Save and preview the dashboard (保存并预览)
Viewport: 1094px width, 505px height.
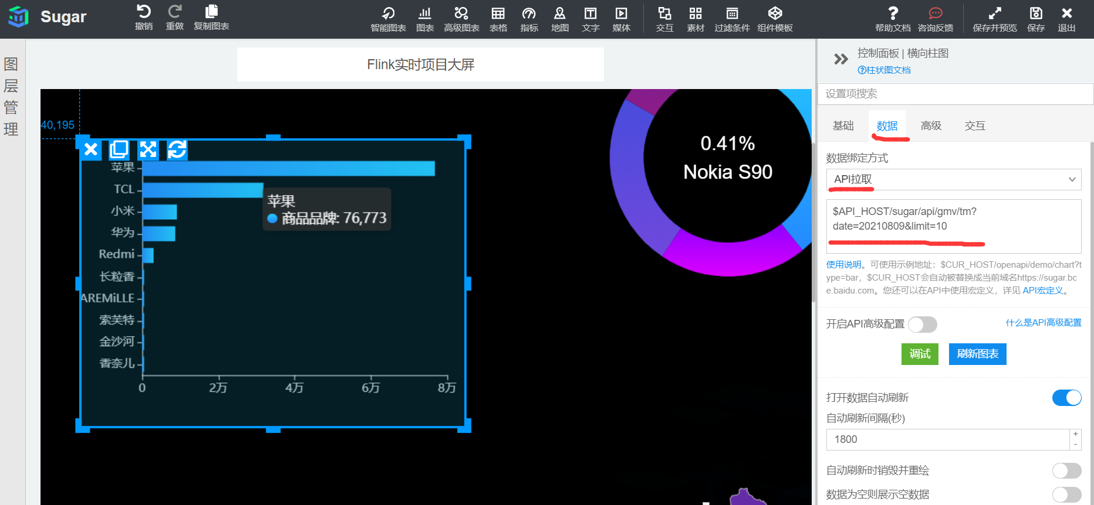995,19
